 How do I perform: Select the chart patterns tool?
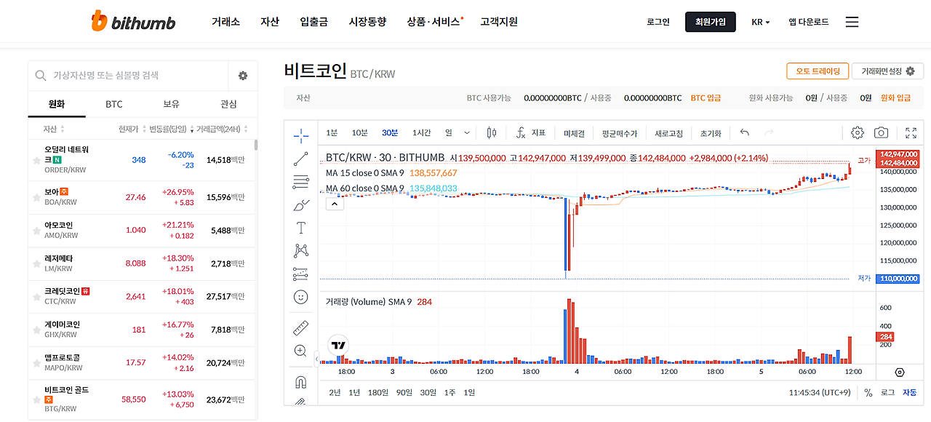(x=301, y=251)
